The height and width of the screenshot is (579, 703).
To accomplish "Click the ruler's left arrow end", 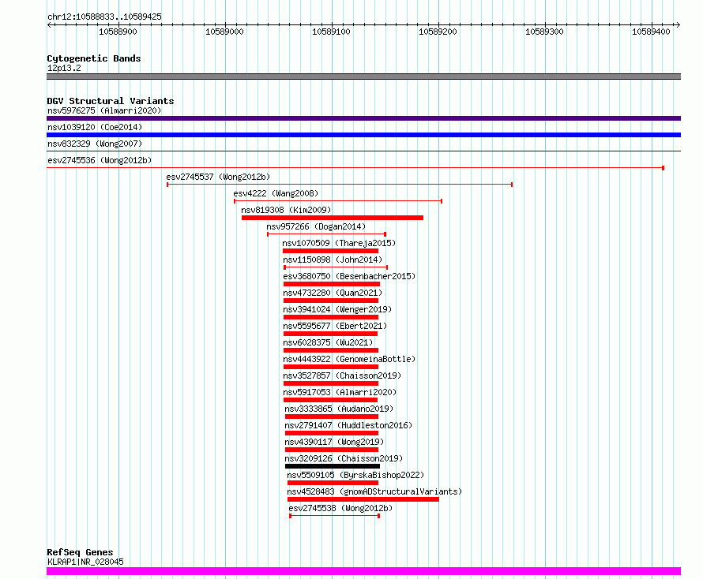I will (x=49, y=25).
